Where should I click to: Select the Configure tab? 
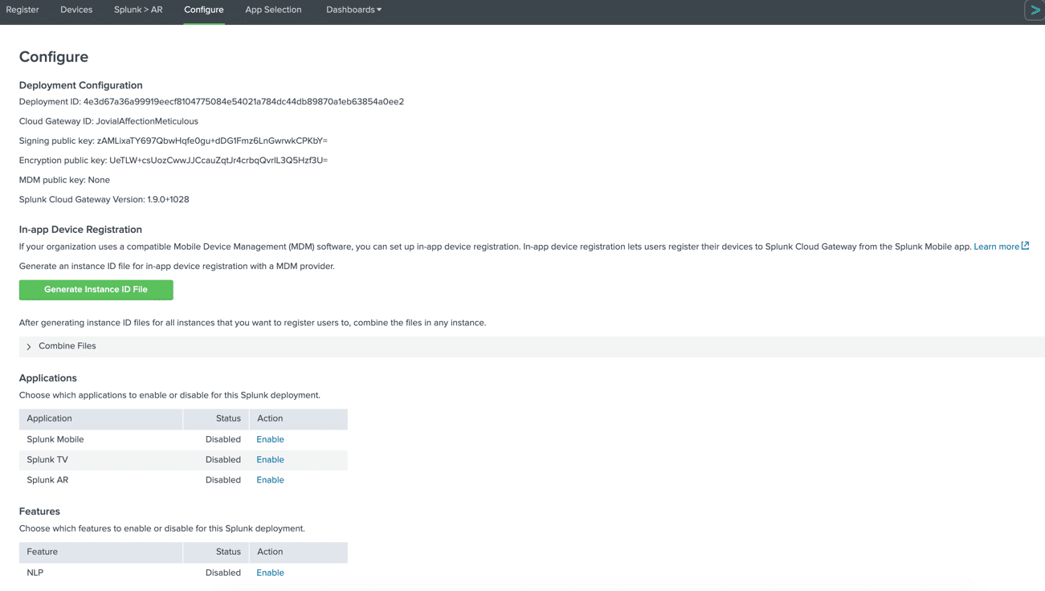pos(204,10)
